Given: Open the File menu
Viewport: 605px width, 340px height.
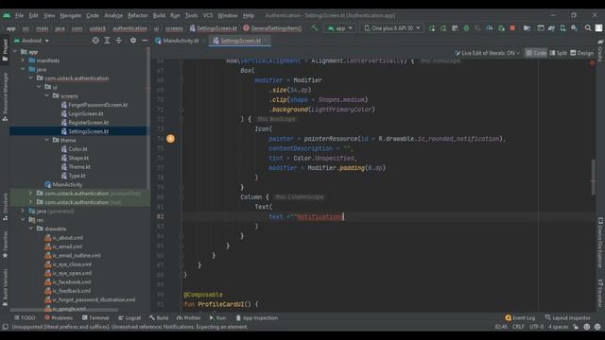Looking at the screenshot, I should (x=19, y=15).
